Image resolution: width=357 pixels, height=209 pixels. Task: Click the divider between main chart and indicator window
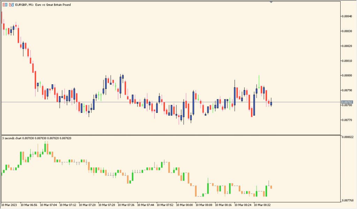click(174, 134)
